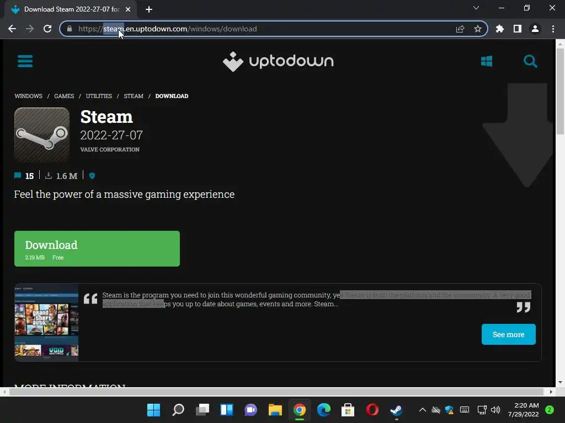Open File Explorer from taskbar
This screenshot has height=423, width=565.
(x=275, y=410)
